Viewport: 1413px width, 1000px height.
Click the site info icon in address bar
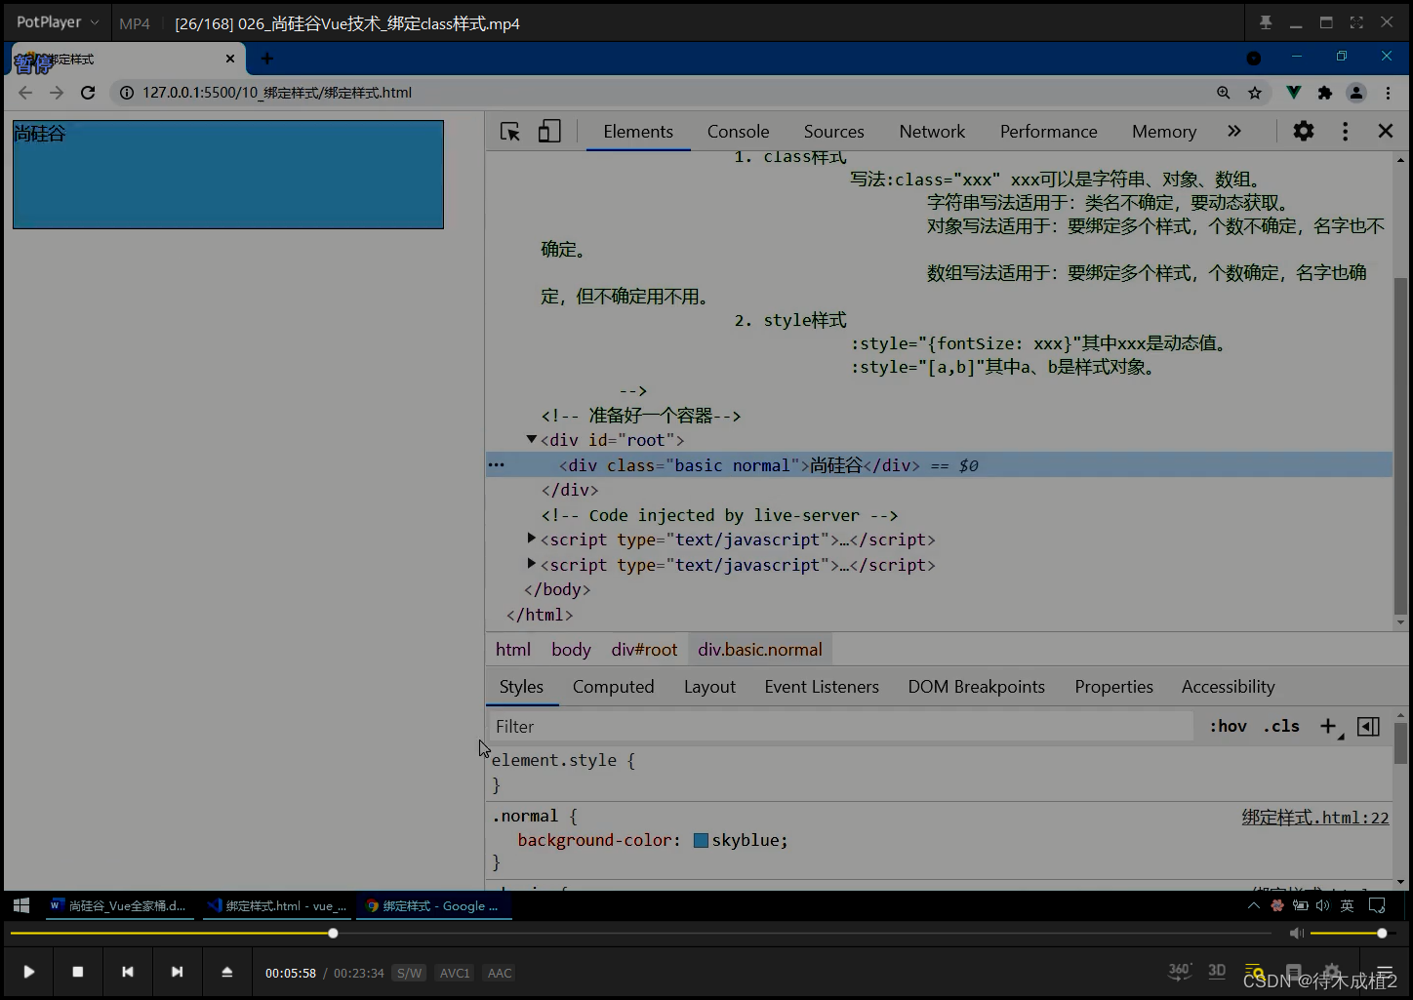[x=126, y=93]
